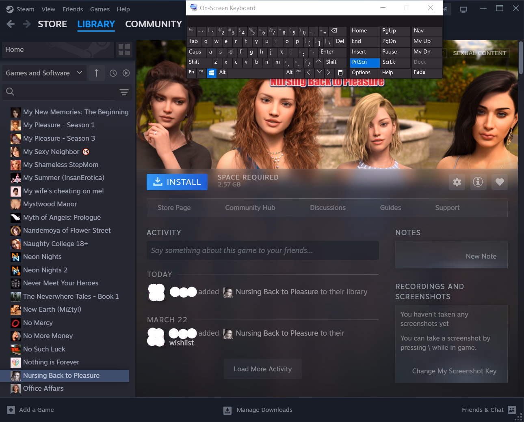Toggle Fn key on On-Screen Keyboard

(192, 73)
